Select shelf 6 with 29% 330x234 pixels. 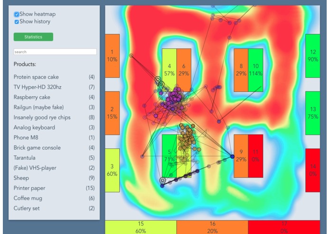(x=184, y=70)
